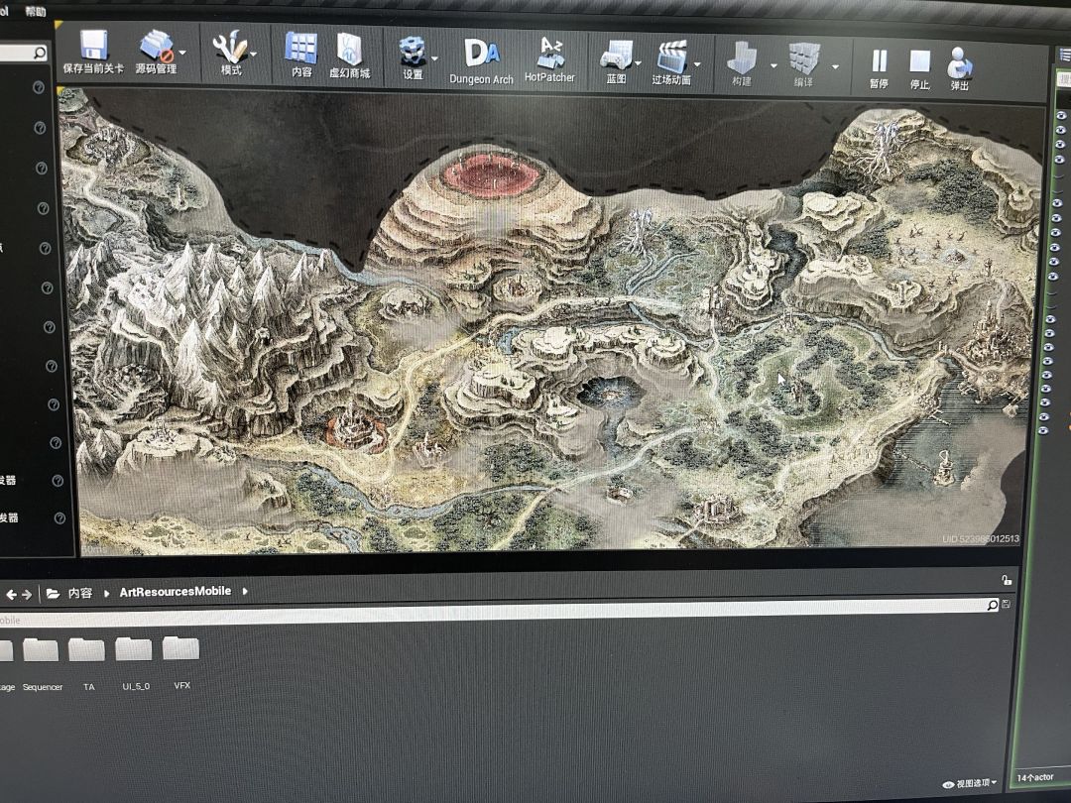Navigate back in content browser
The height and width of the screenshot is (803, 1071).
(x=11, y=595)
